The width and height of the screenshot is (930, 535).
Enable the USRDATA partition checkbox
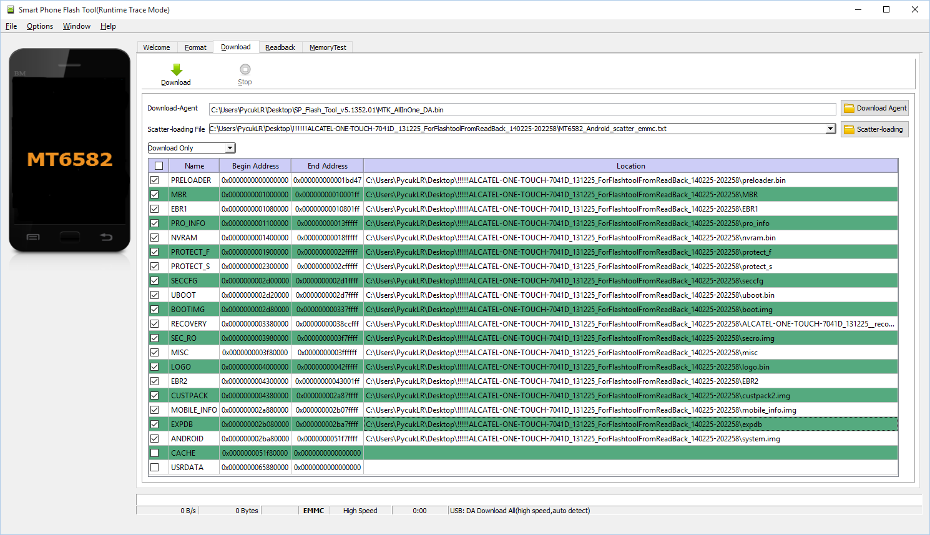(155, 468)
